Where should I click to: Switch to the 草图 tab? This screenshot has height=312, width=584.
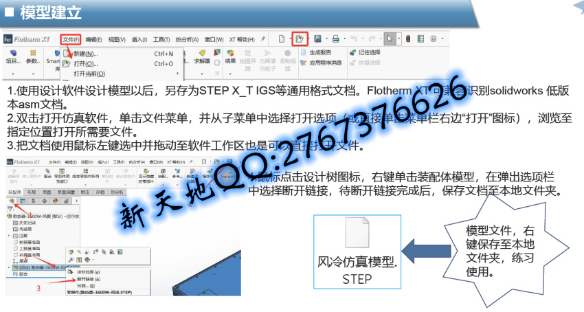[47, 192]
